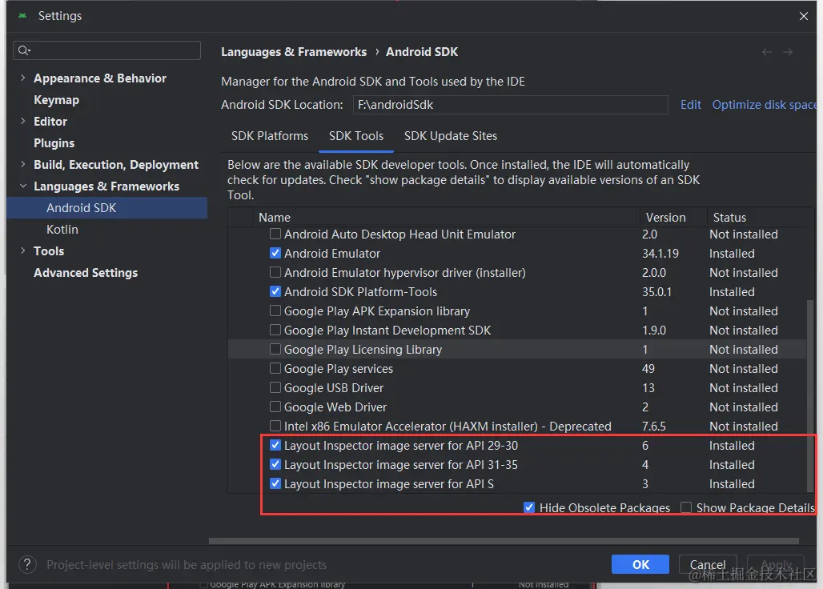Close the Settings dialog window
The width and height of the screenshot is (823, 589).
pos(804,16)
